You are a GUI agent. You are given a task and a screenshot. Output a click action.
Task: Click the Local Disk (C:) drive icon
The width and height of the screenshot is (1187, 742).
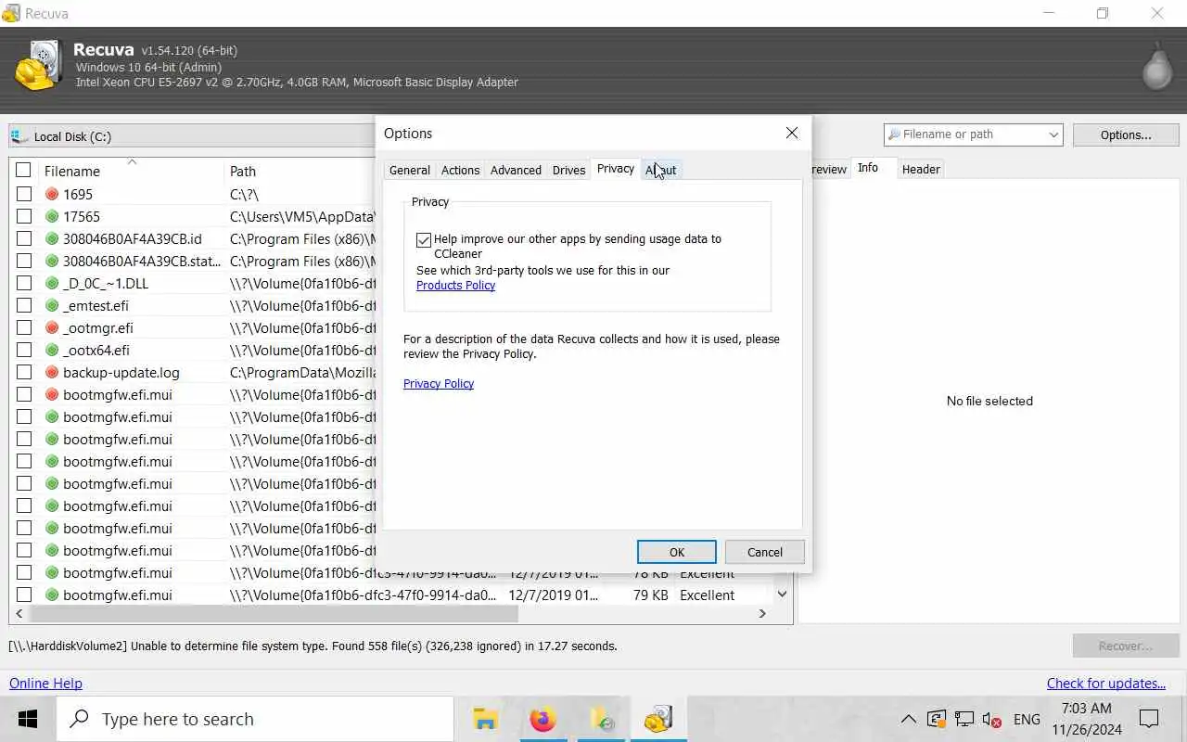[19, 136]
